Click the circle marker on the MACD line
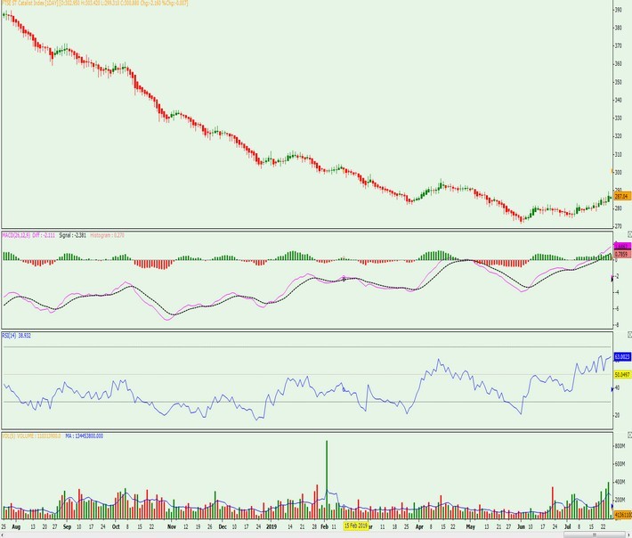The height and width of the screenshot is (538, 632). coord(344,279)
